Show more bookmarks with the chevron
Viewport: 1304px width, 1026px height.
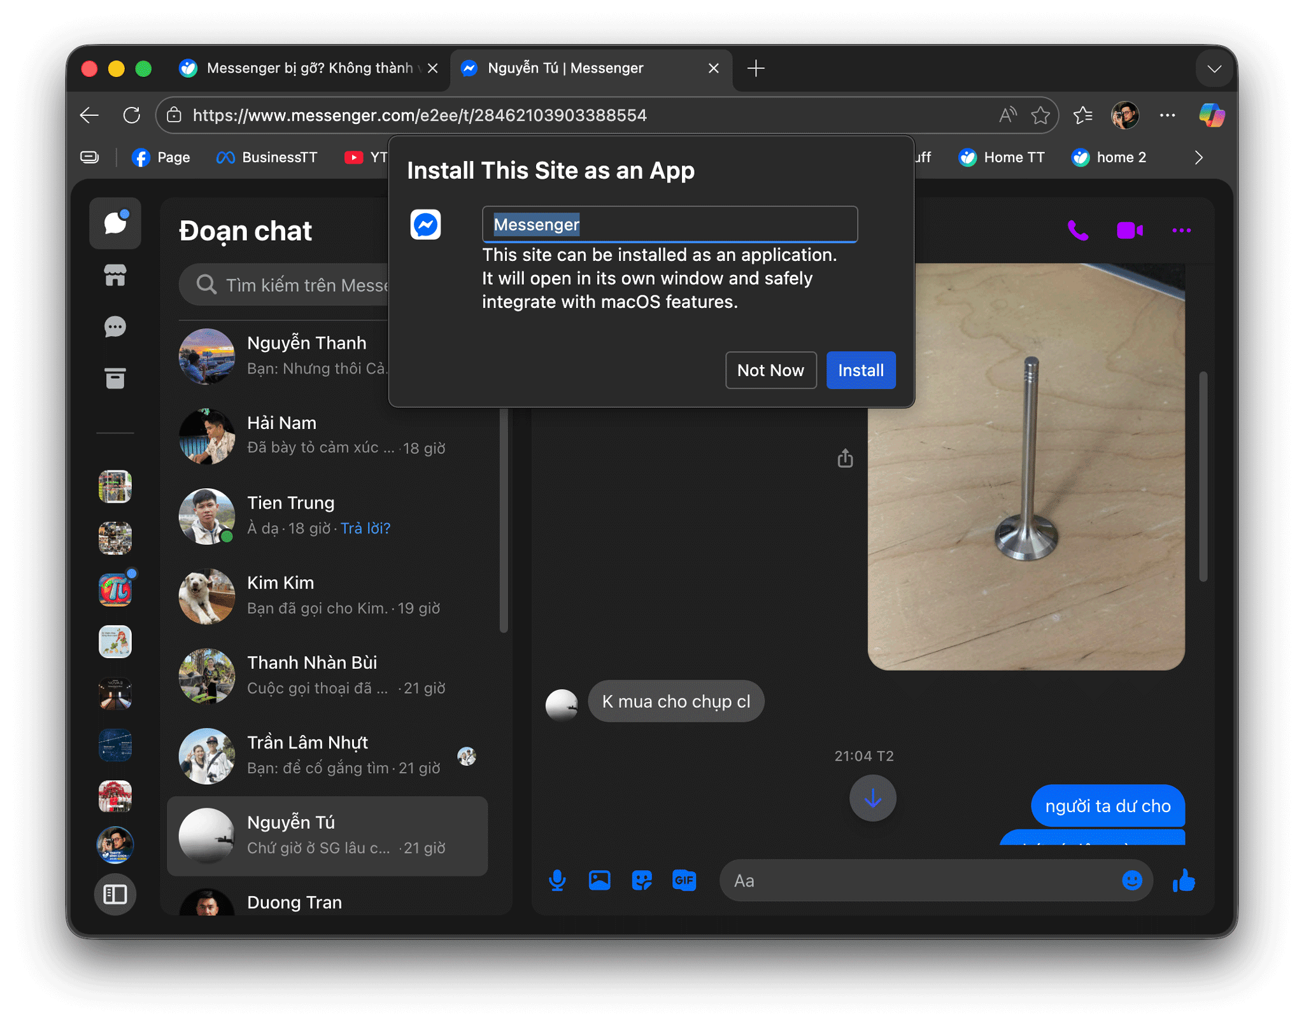pos(1198,158)
